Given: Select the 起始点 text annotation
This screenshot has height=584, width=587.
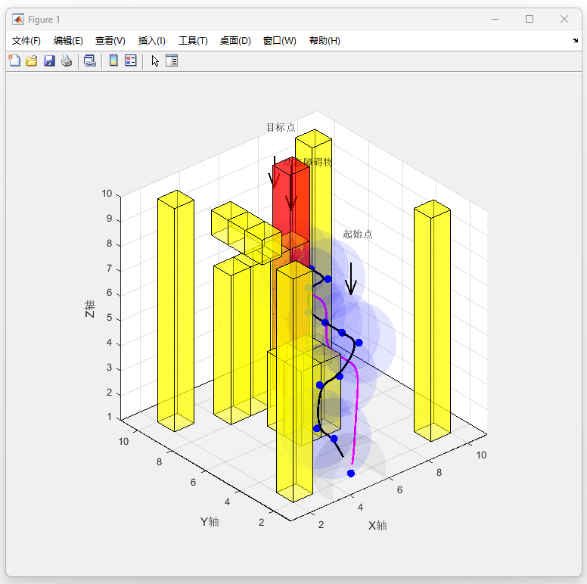Looking at the screenshot, I should [x=358, y=234].
